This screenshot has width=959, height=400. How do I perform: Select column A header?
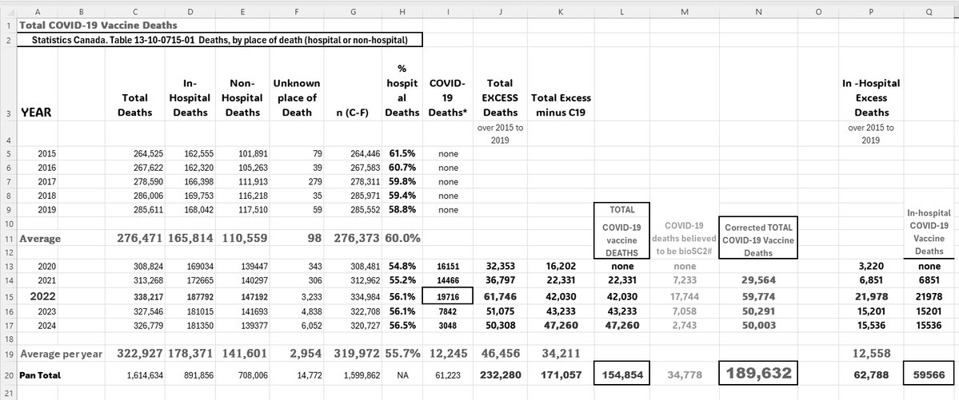pos(38,12)
